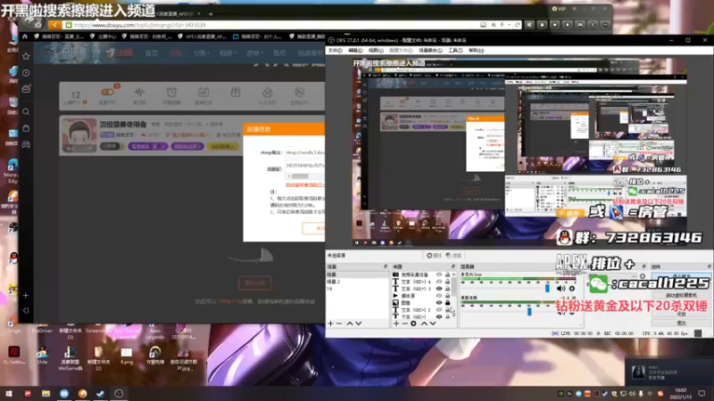Mute the first mixer channel speaker icon
Viewport: 714px width, 401px height.
pos(561,288)
